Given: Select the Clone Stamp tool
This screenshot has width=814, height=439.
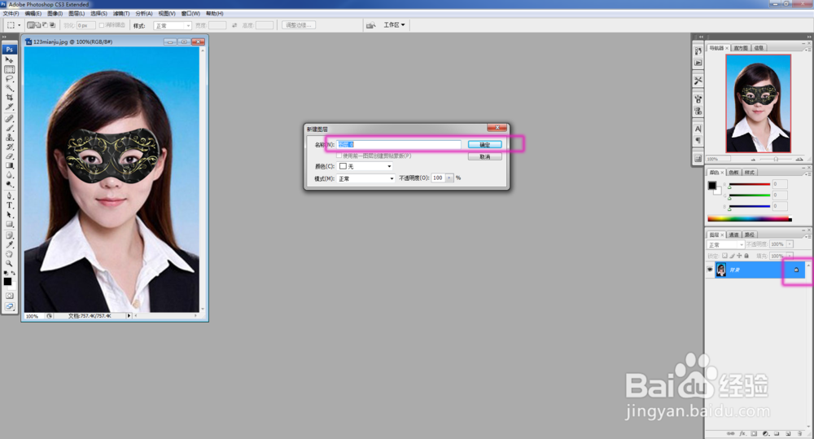Looking at the screenshot, I should coord(9,138).
